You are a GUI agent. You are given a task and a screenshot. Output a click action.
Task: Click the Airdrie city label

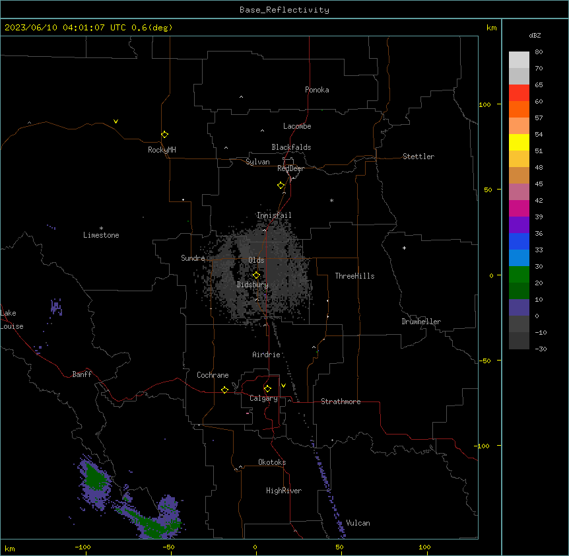click(266, 355)
